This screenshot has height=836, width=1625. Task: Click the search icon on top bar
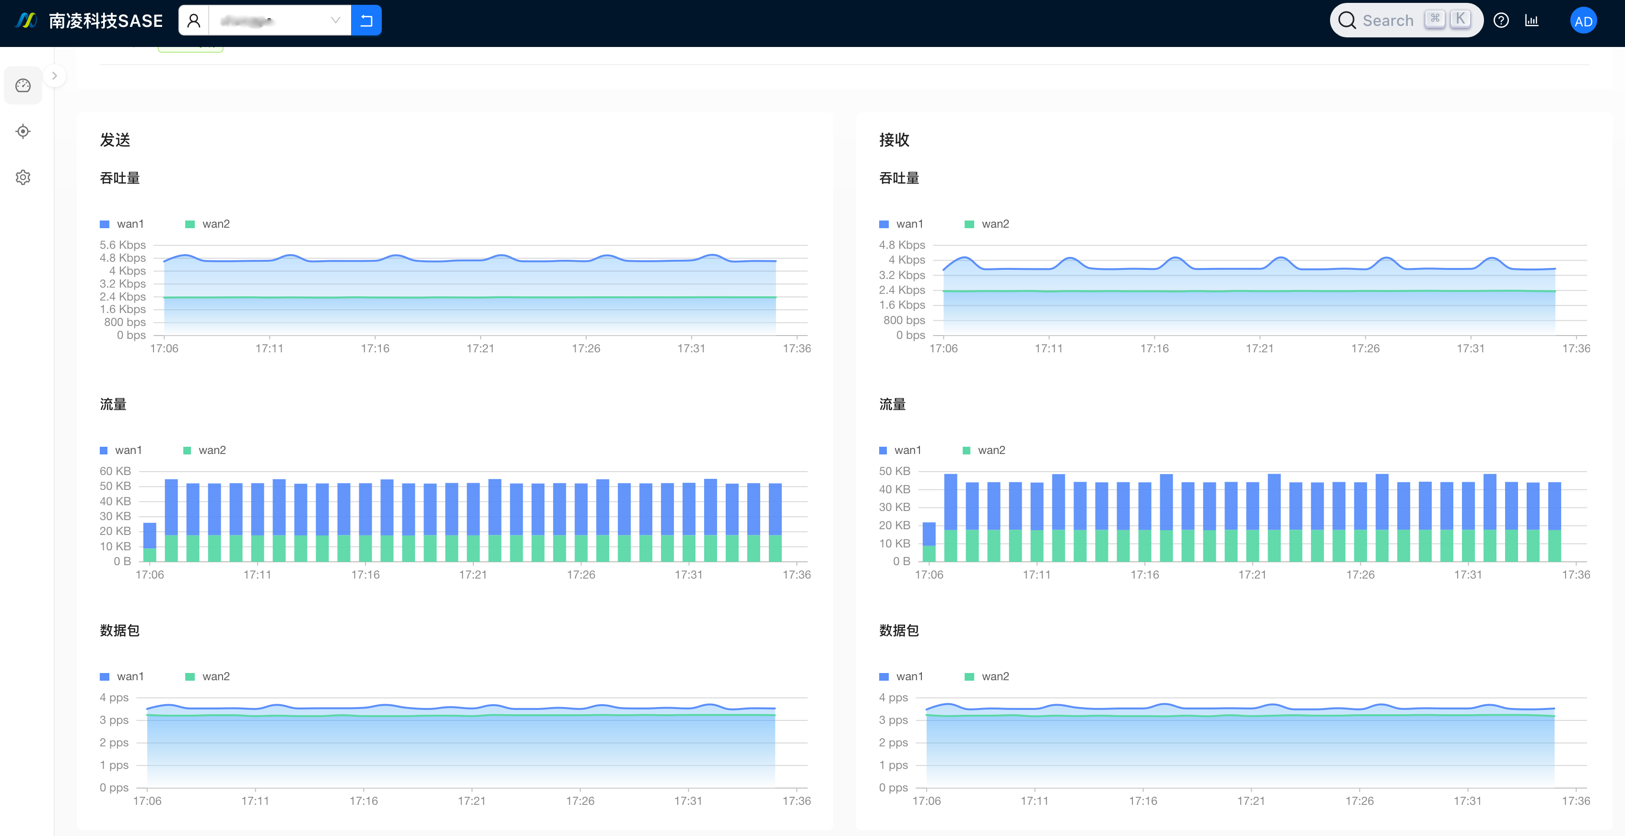tap(1348, 19)
